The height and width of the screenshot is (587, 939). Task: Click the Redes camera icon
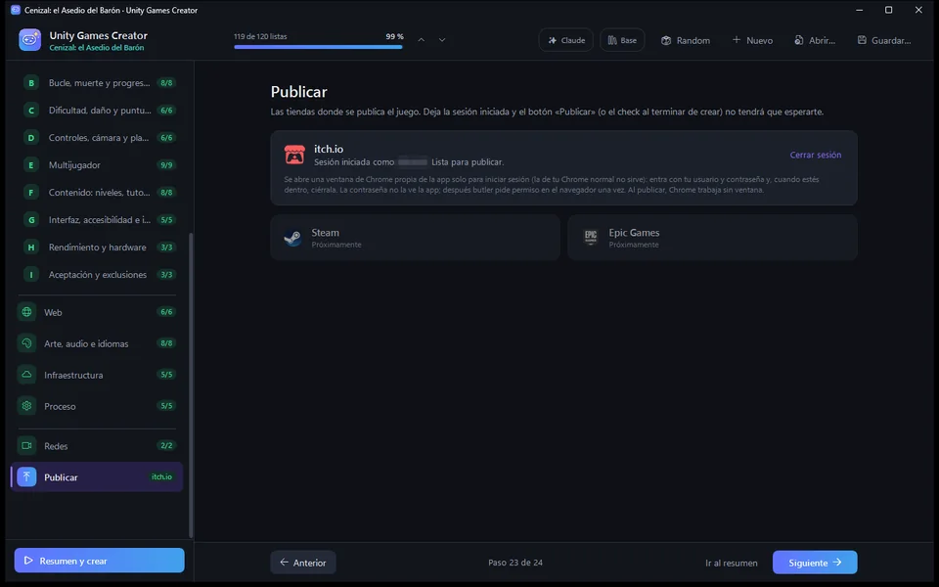pyautogui.click(x=27, y=446)
